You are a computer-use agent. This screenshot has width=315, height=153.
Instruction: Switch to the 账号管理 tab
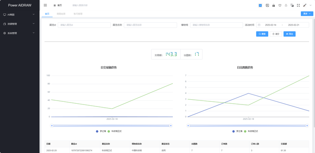(x=78, y=14)
